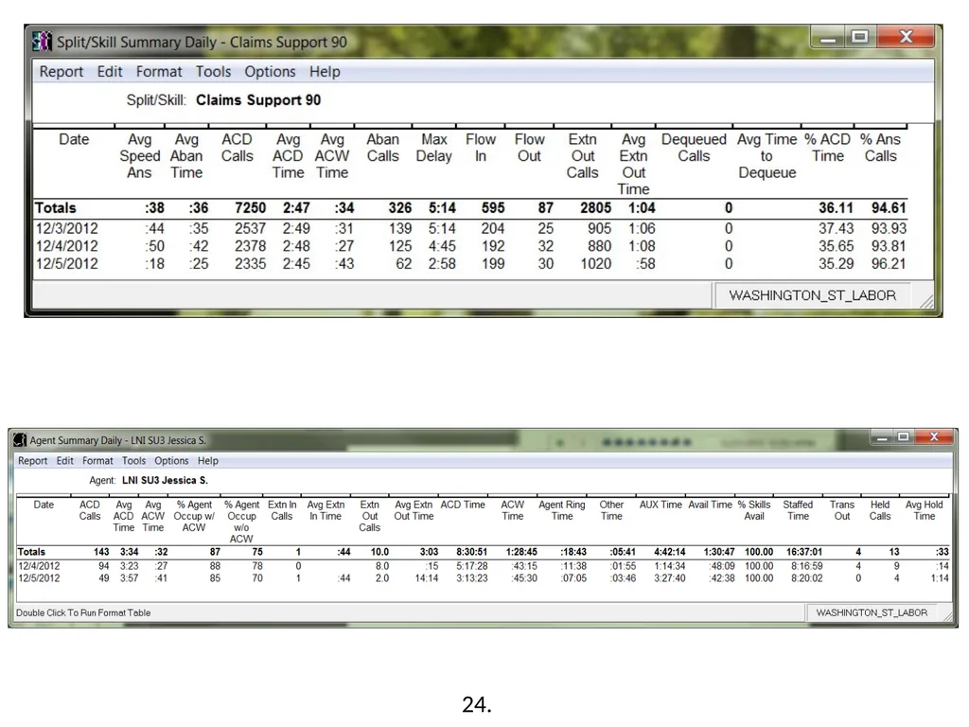The image size is (969, 727).
Task: Click the Avg Speed Ans column header
Action: tap(140, 156)
